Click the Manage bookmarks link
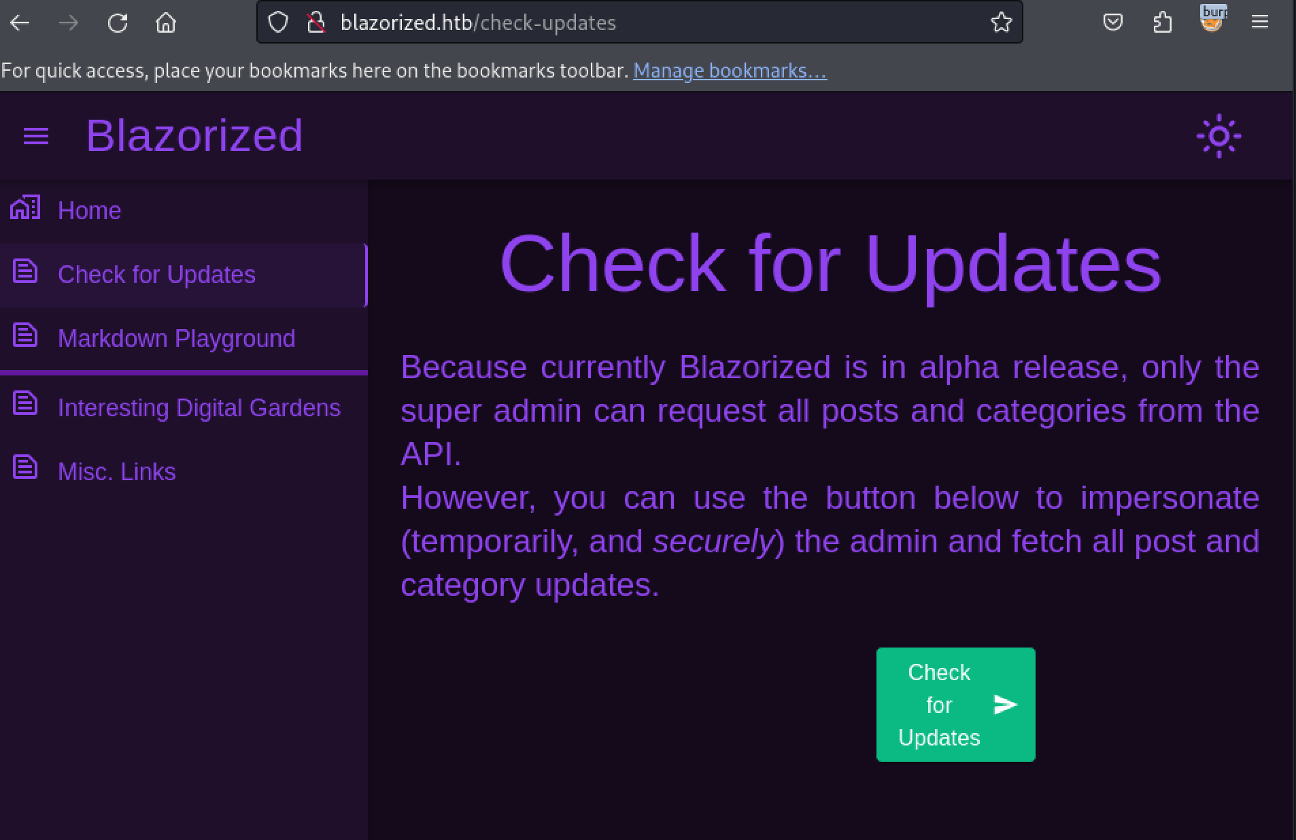This screenshot has width=1296, height=840. (x=730, y=71)
